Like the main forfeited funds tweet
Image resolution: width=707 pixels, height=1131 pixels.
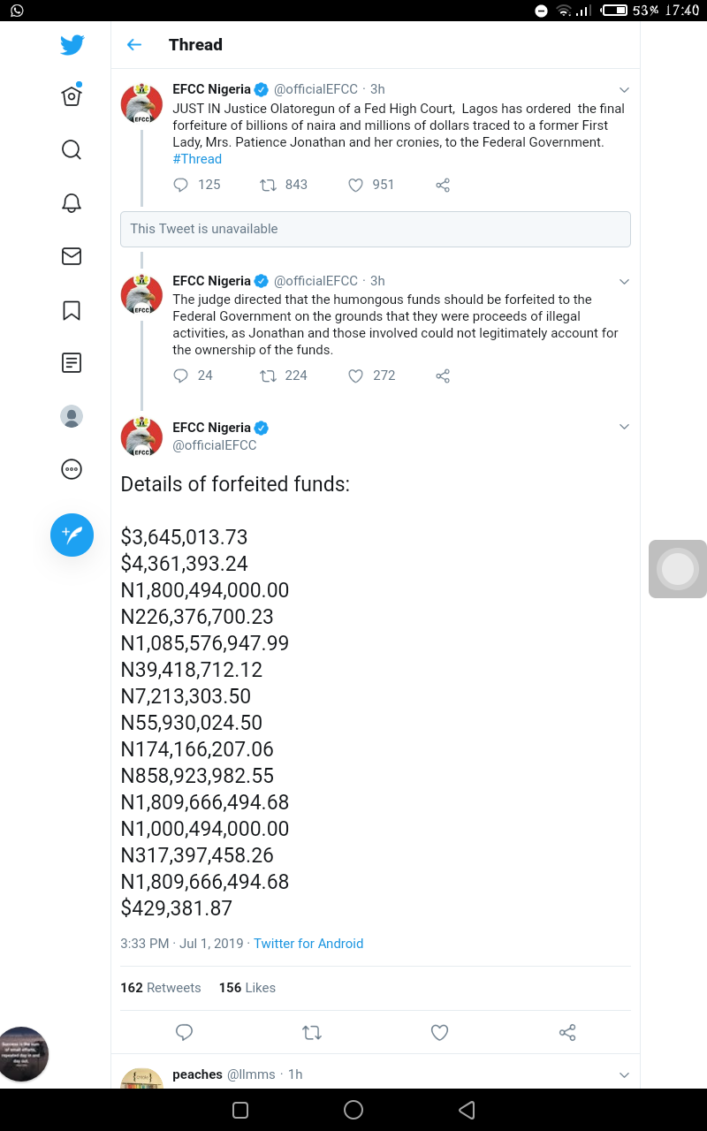click(439, 1032)
